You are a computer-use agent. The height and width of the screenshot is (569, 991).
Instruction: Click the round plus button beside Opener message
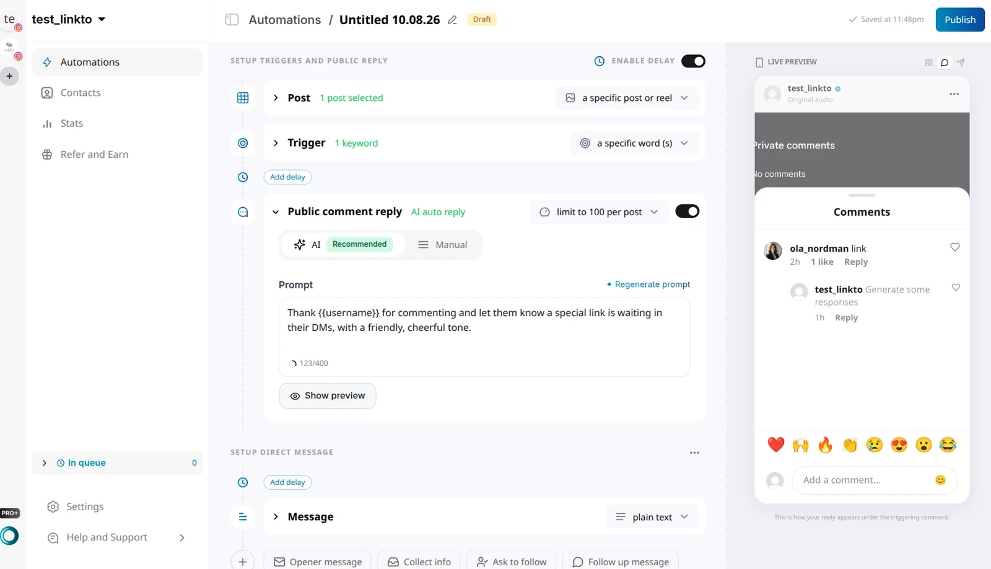tap(243, 562)
